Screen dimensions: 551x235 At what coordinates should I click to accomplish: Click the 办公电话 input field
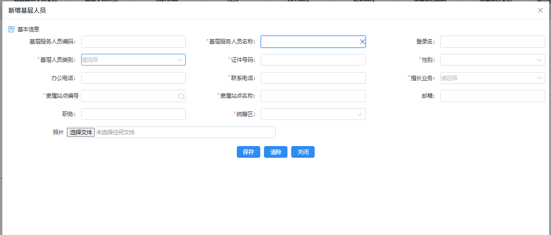pos(133,78)
